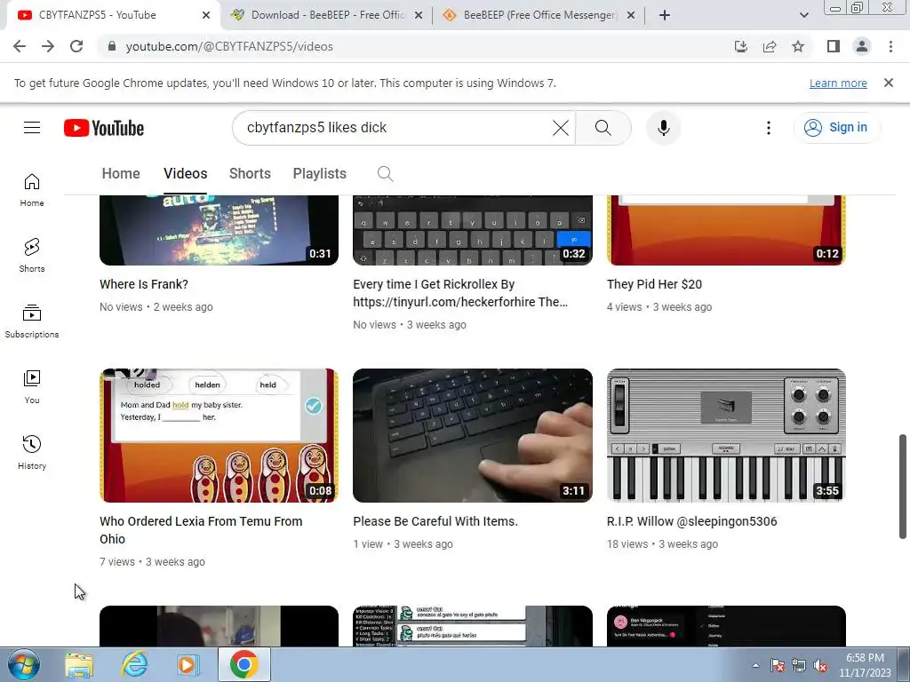The height and width of the screenshot is (682, 910).
Task: Open the YouTube hamburger guide menu
Action: pos(32,128)
